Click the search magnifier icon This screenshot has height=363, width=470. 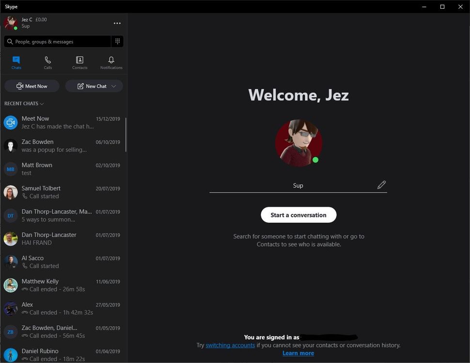(10, 41)
